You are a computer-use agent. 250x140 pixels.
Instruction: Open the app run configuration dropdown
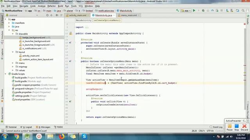(x=186, y=10)
